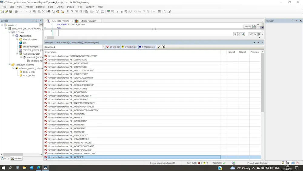This screenshot has height=171, width=303.
Task: Open the Messages panel options dropdown
Action: click(x=254, y=43)
